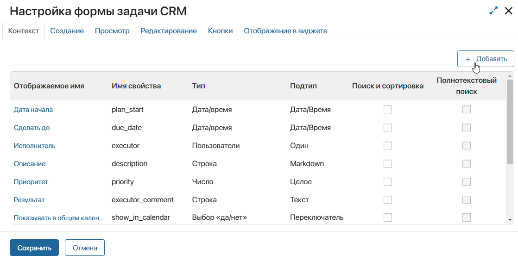
Task: Enable search and sort for due_date
Action: 388,128
